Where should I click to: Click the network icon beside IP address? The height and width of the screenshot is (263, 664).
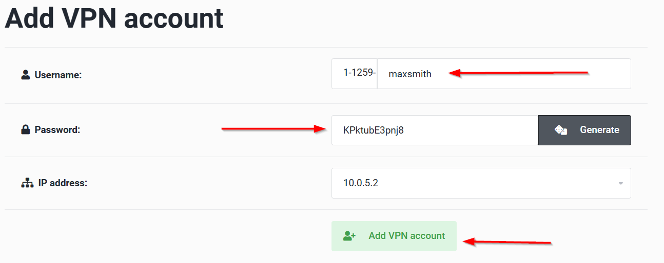(x=27, y=183)
